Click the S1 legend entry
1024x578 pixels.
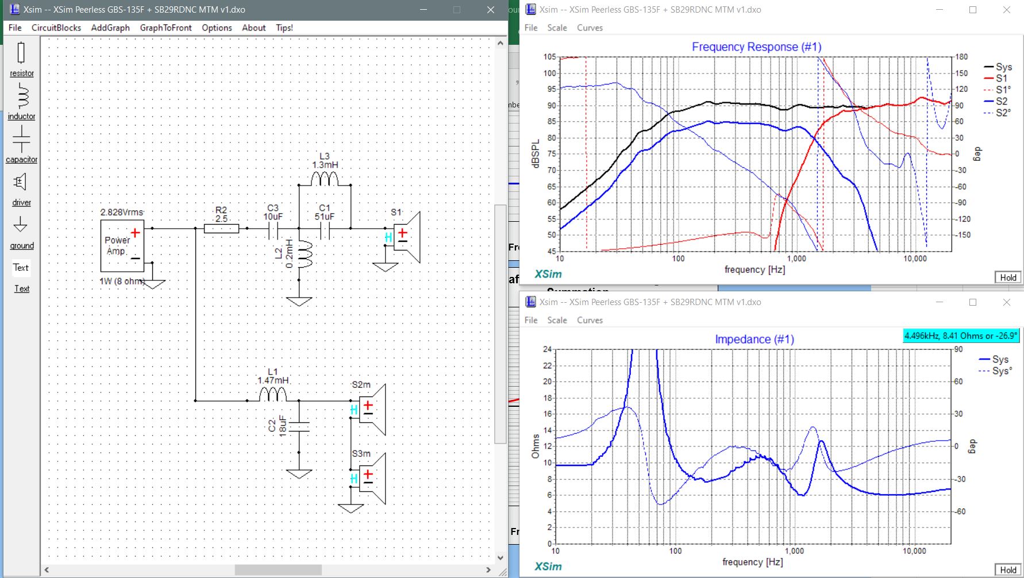(996, 78)
